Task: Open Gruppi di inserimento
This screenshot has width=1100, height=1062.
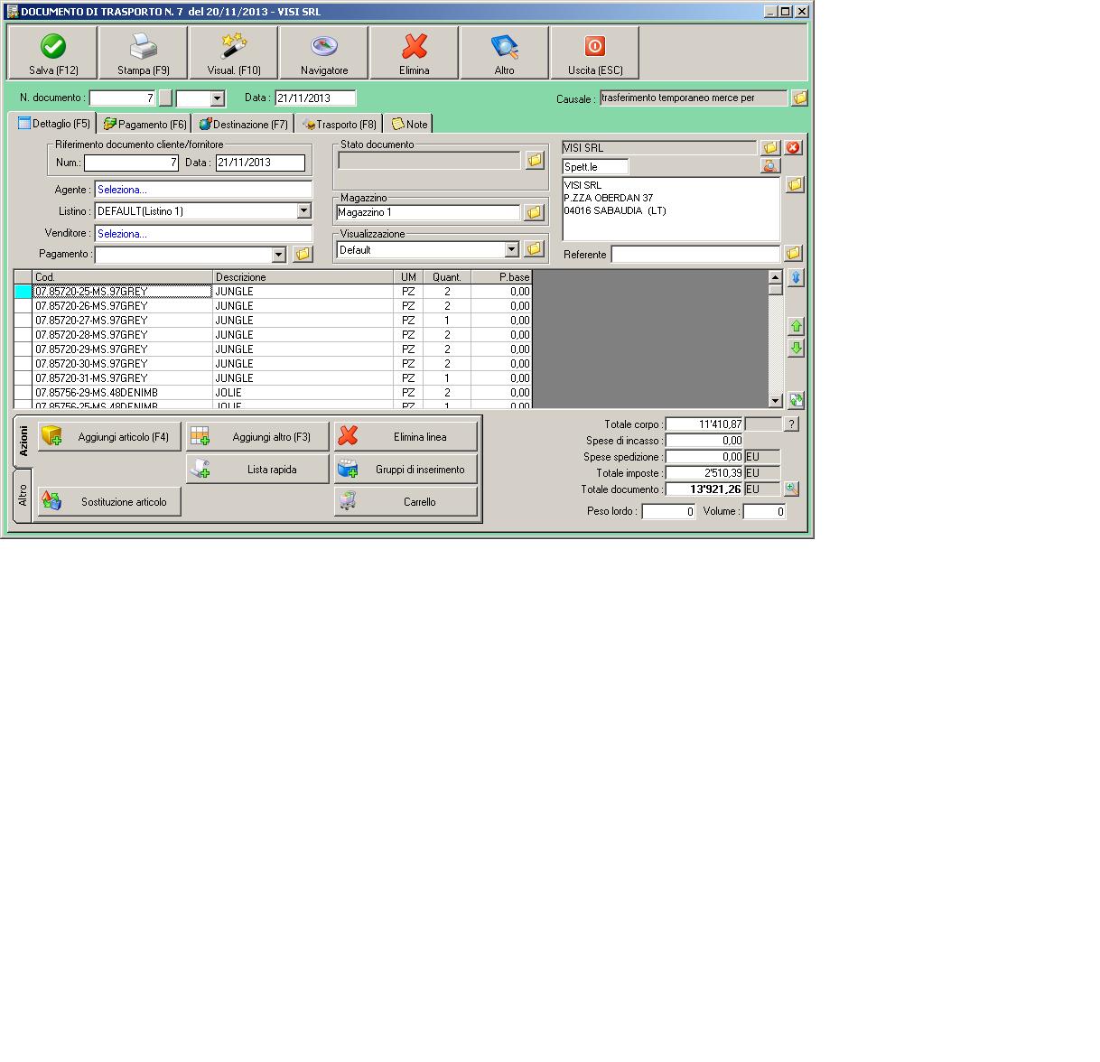Action: [406, 470]
